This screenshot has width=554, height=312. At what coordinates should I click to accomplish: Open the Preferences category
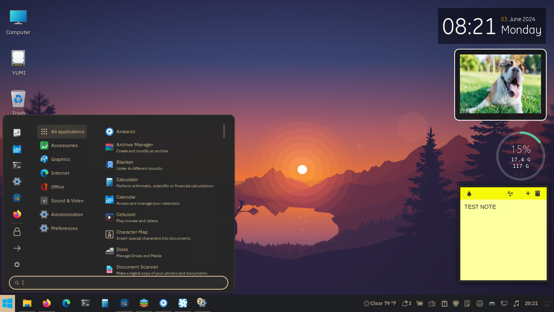(64, 228)
